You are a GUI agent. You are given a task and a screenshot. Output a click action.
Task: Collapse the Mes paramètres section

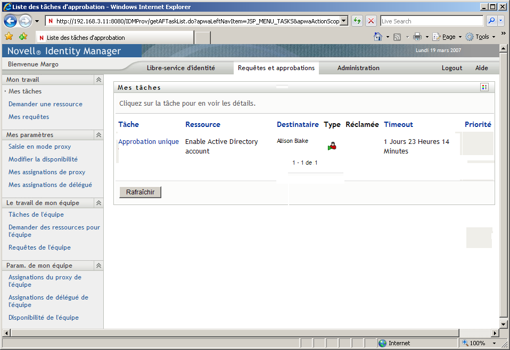tap(98, 134)
